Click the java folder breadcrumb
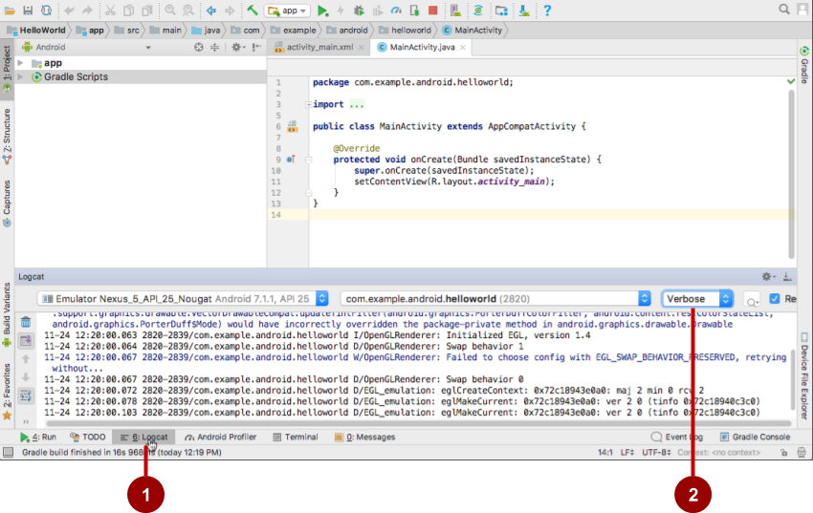Image resolution: width=813 pixels, height=513 pixels. point(207,30)
